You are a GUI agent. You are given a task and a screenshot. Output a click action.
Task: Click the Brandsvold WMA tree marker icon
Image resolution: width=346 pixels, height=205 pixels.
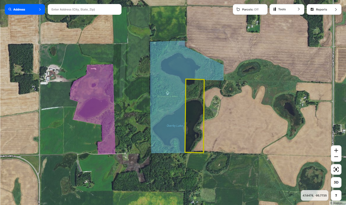point(168,93)
